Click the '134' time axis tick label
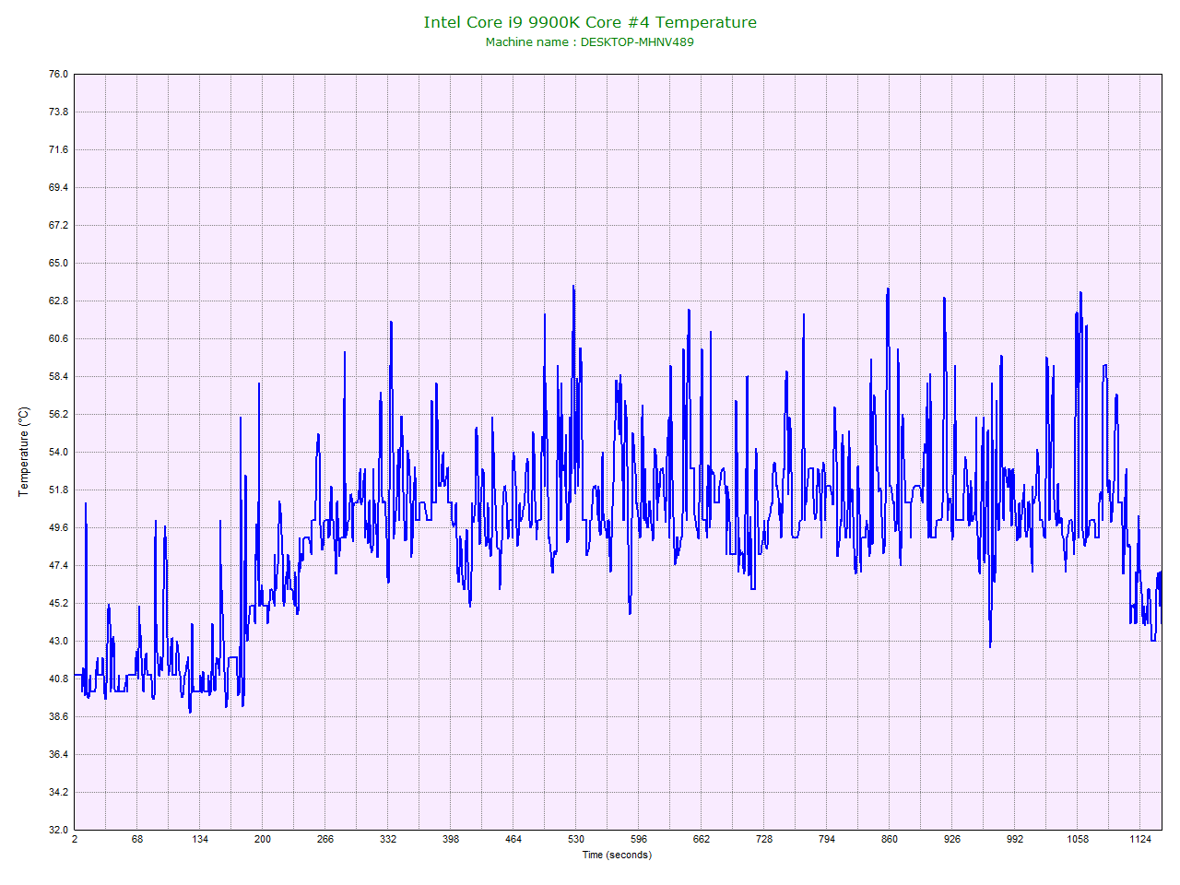This screenshot has height=885, width=1180. 200,839
